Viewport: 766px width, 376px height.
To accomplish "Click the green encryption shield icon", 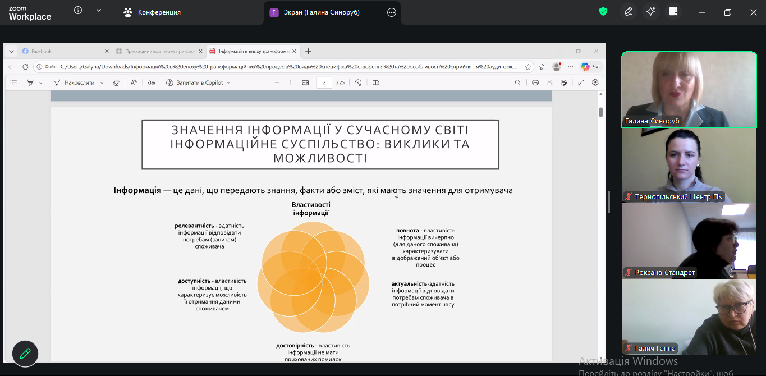I will (x=603, y=12).
